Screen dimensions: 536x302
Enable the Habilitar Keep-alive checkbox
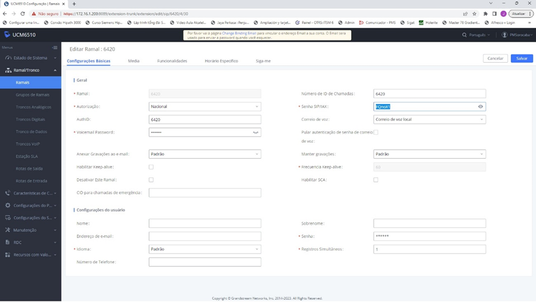tap(151, 167)
